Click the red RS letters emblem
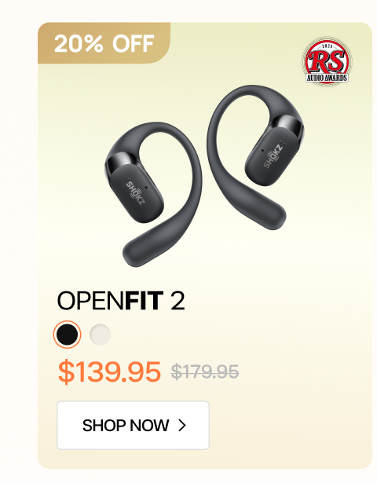 point(327,60)
